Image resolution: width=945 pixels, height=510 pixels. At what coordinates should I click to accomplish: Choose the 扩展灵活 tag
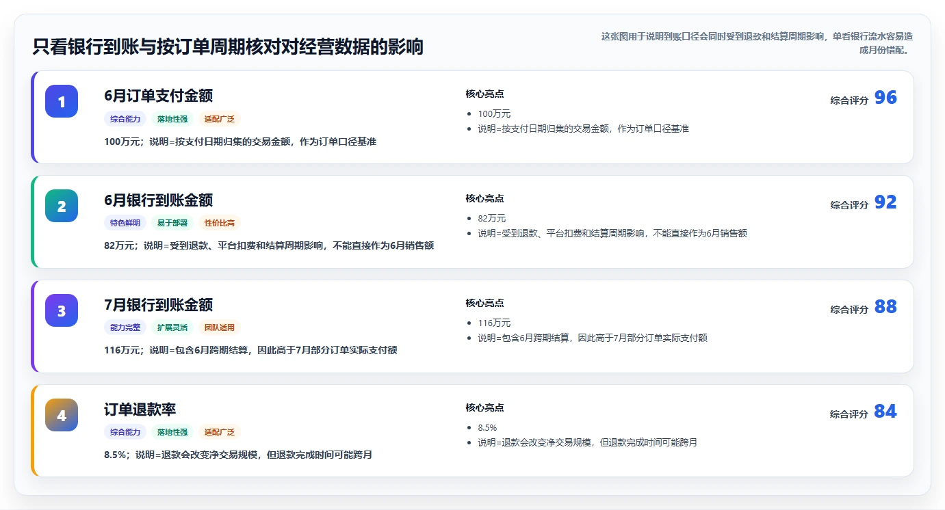[x=172, y=327]
